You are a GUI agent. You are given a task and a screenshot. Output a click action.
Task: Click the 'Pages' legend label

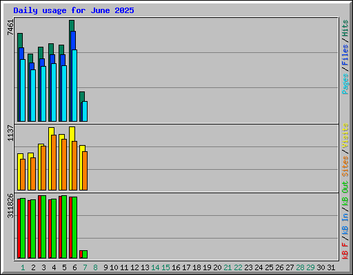(345, 84)
